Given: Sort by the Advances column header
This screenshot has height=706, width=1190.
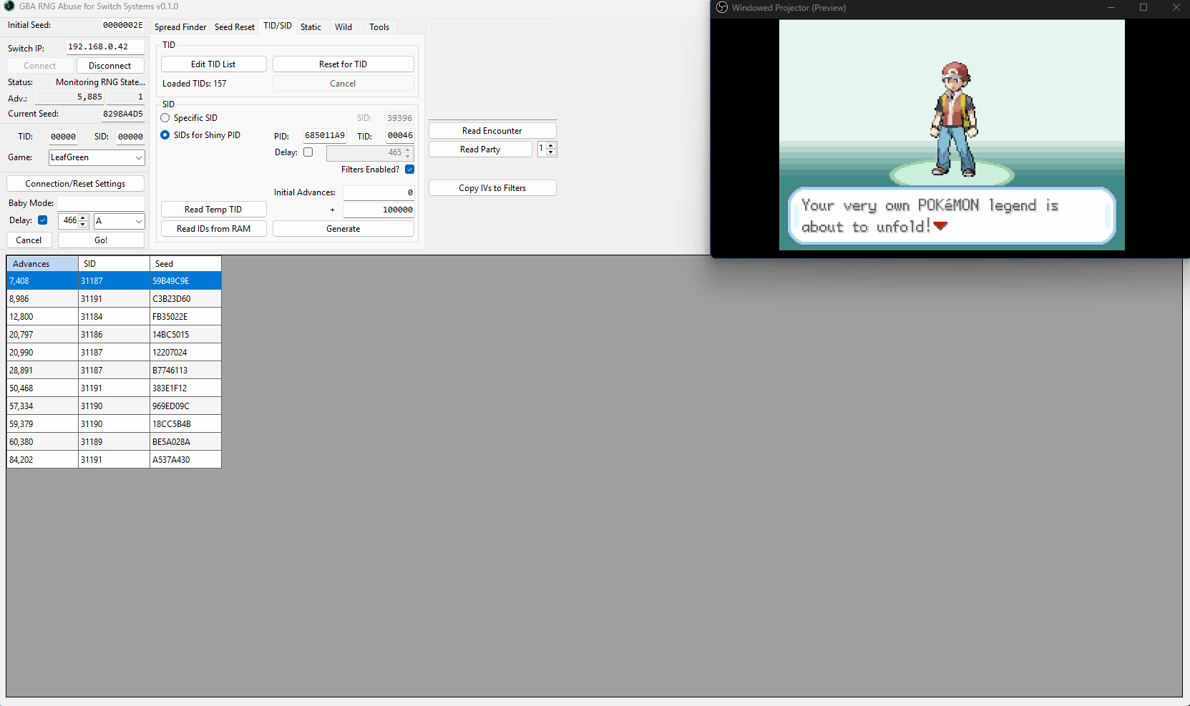Looking at the screenshot, I should 42,264.
